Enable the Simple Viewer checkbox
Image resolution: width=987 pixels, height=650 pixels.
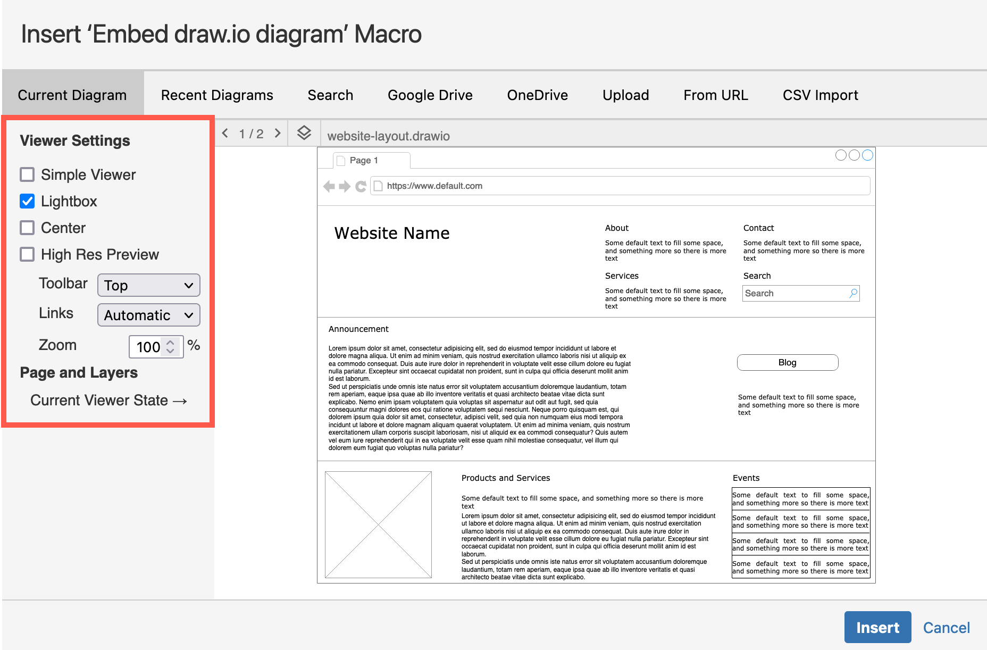[x=27, y=174]
